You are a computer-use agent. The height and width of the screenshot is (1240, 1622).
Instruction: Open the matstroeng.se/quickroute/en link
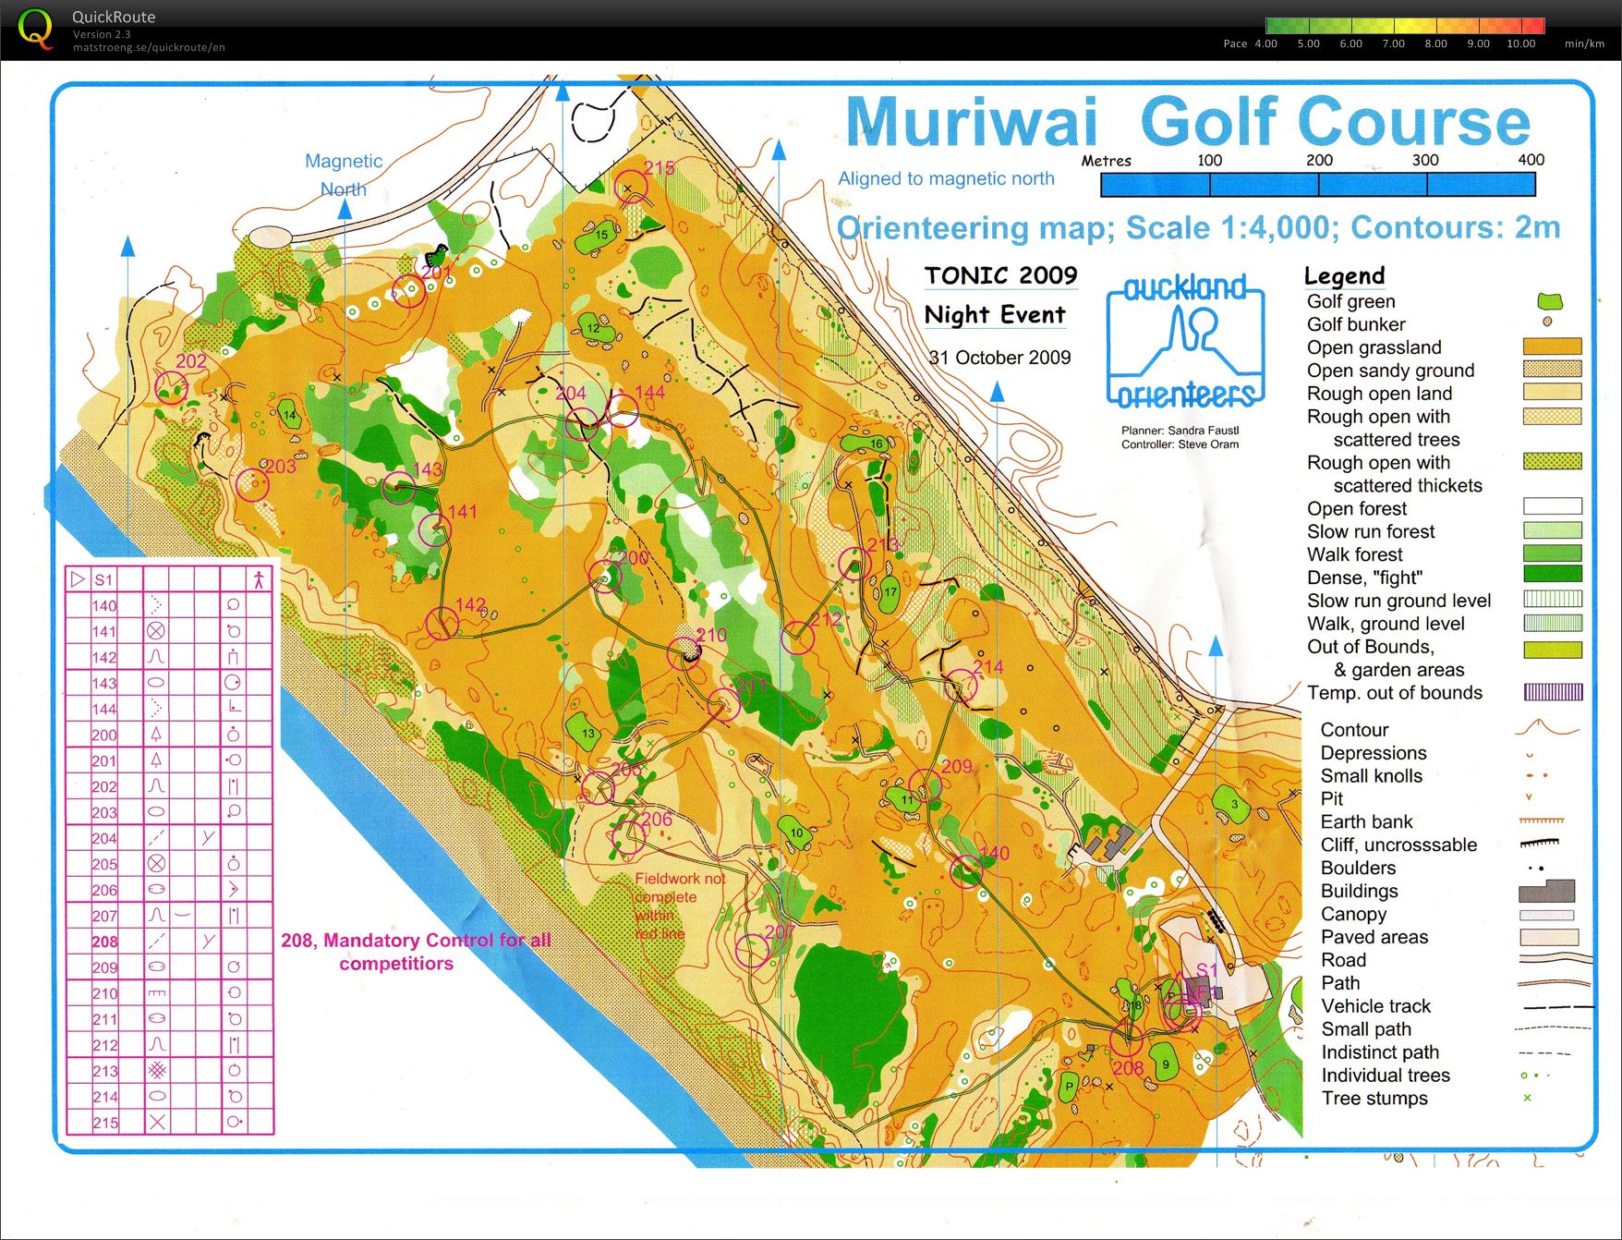(x=149, y=47)
